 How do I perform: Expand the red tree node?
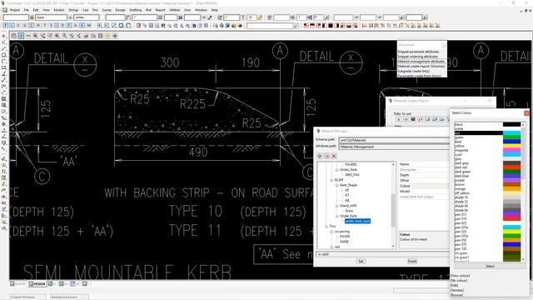coord(331,247)
